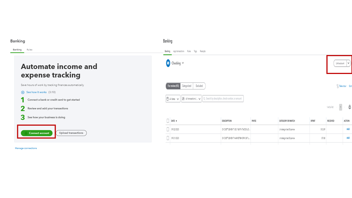
Task: Click the Take a tour icon
Action: point(338,86)
